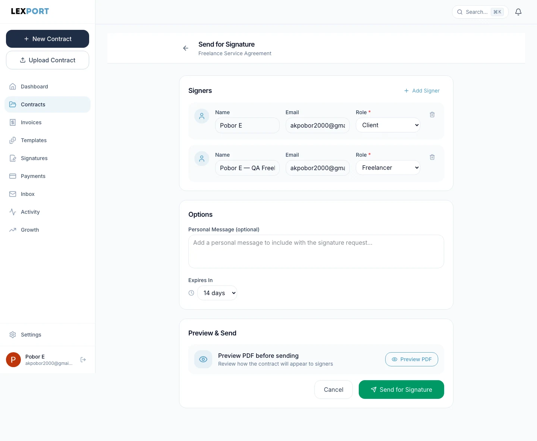
Task: Click the Search box
Action: coord(480,12)
